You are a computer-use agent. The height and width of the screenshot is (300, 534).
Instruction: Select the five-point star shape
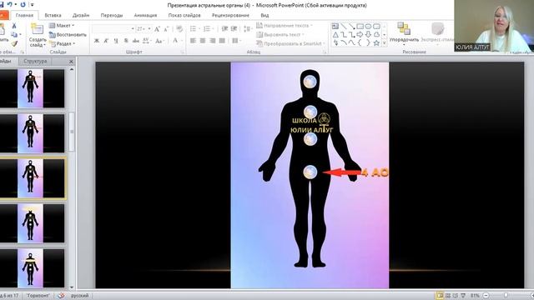click(376, 42)
